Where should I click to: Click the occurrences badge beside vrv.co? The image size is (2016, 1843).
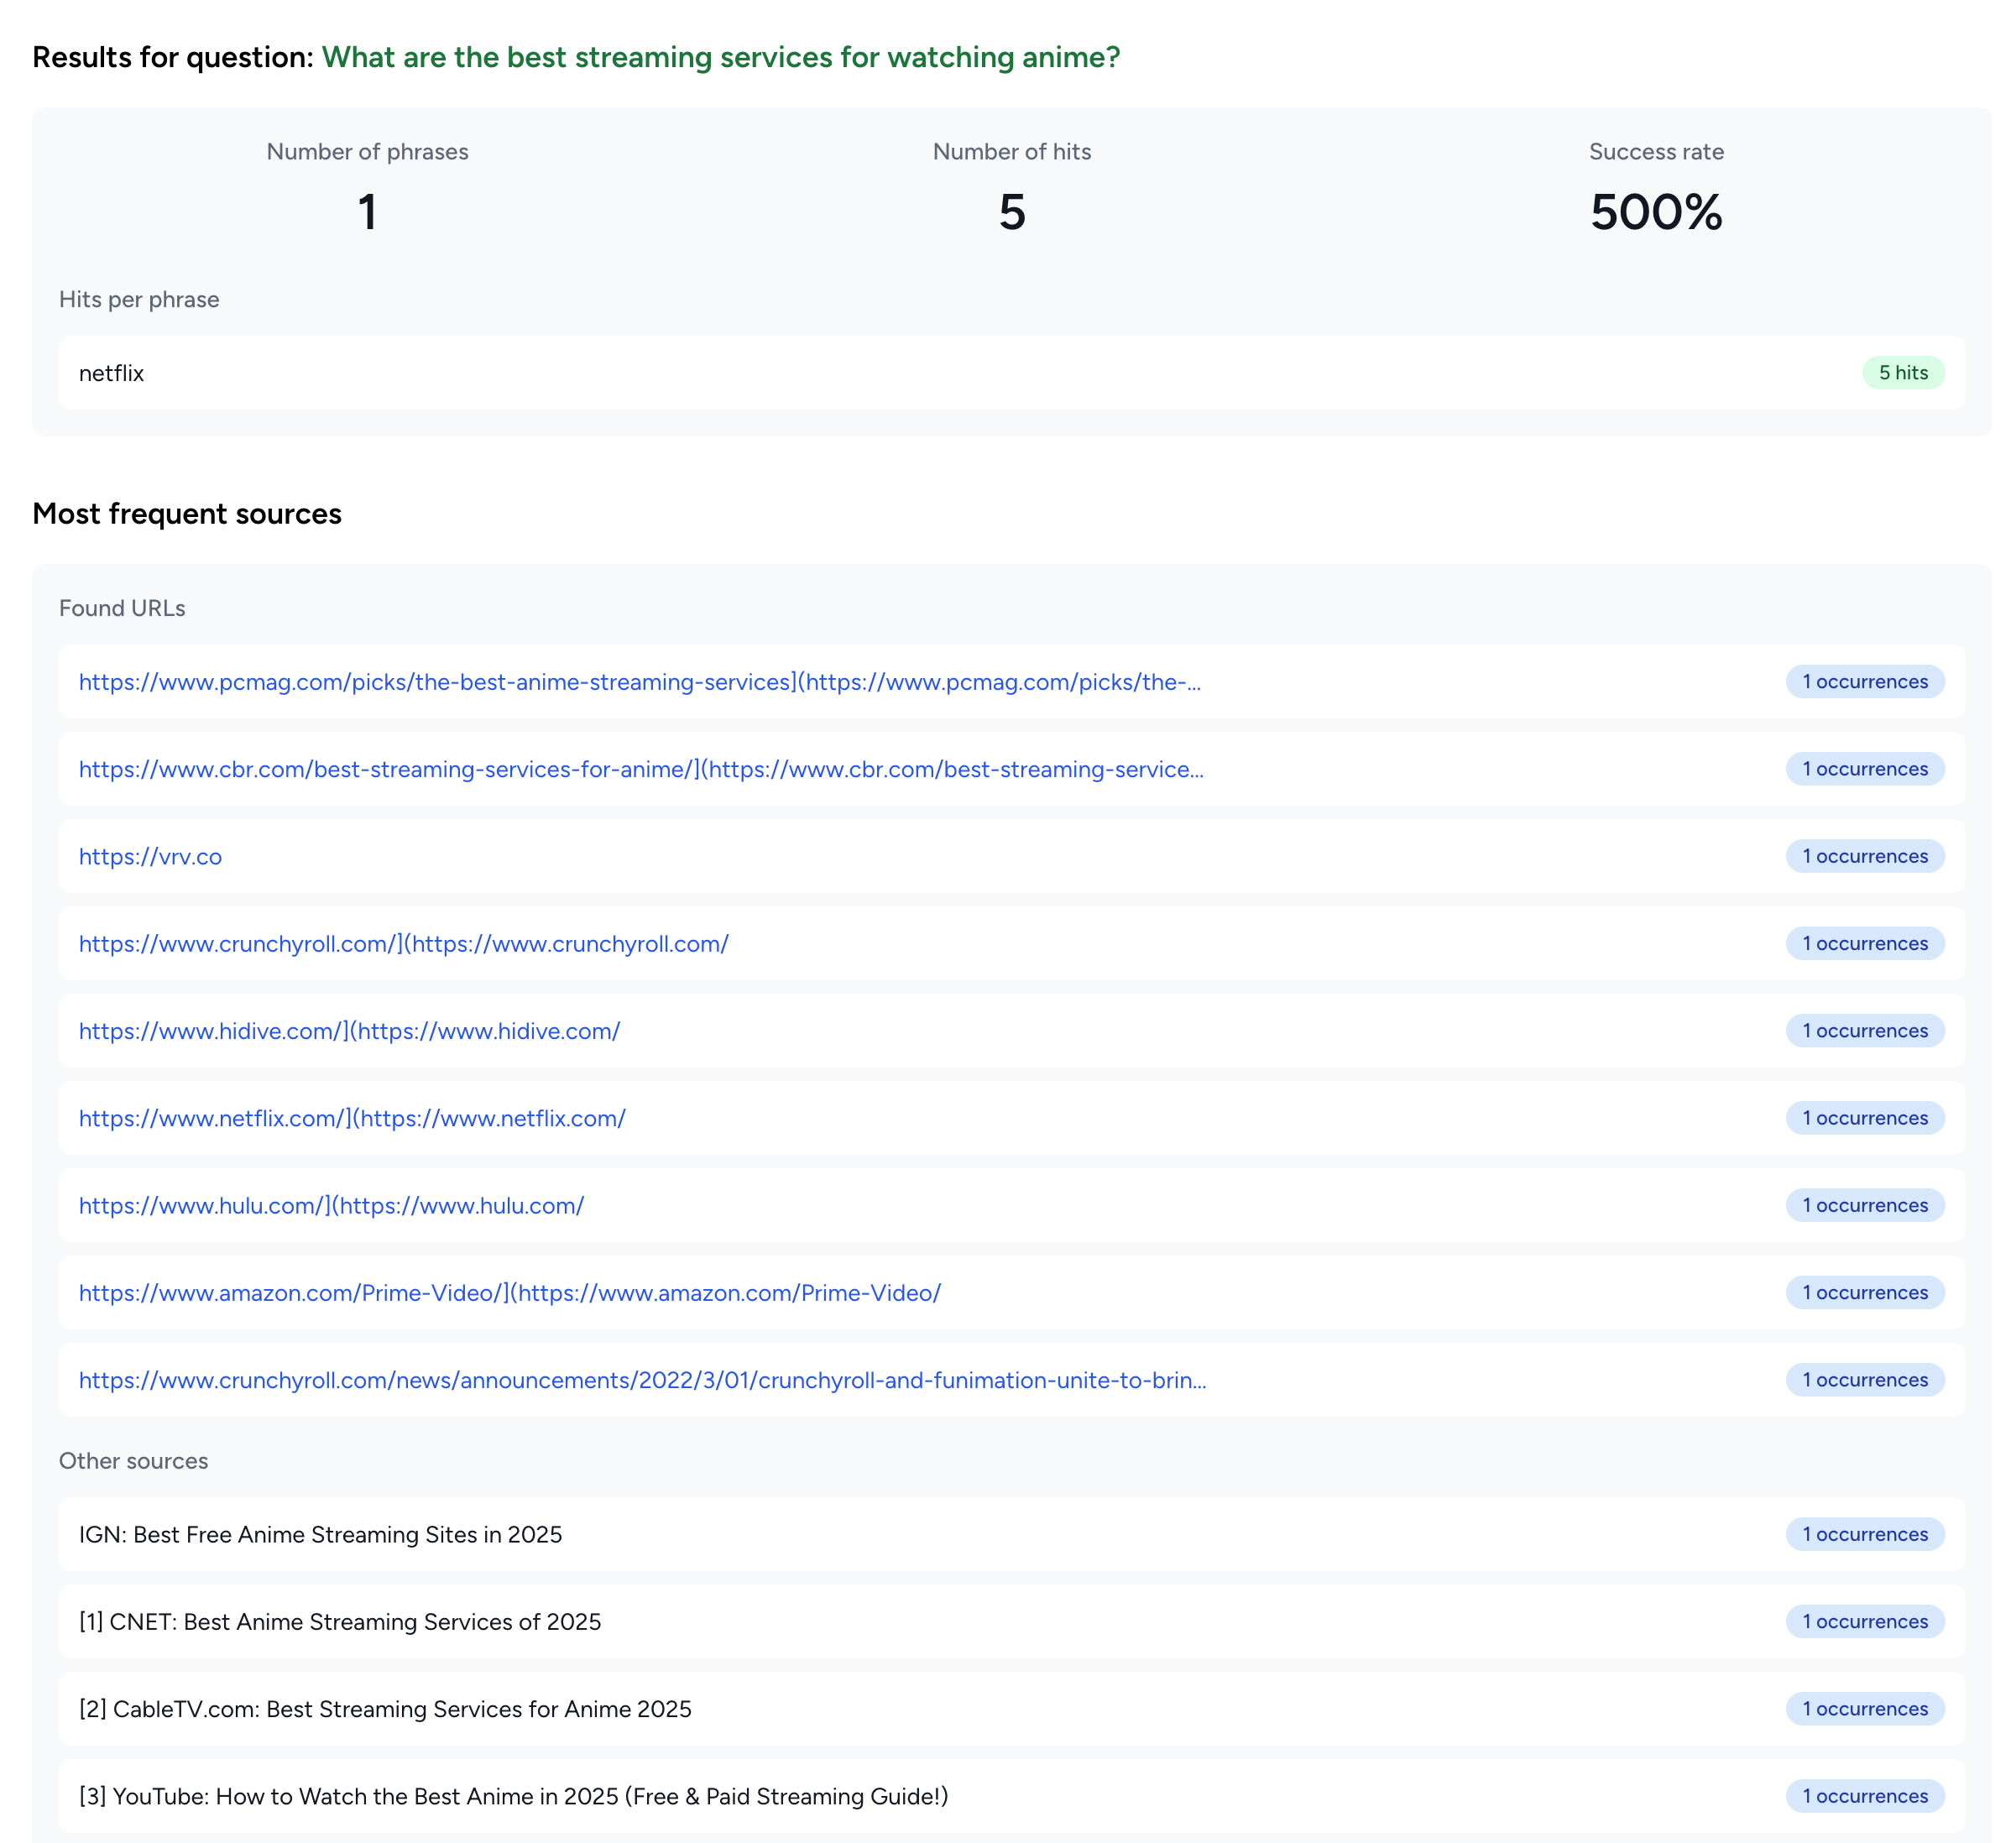click(x=1864, y=856)
